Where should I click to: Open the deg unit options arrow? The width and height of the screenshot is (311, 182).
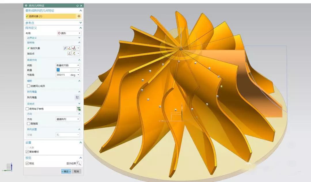point(78,75)
